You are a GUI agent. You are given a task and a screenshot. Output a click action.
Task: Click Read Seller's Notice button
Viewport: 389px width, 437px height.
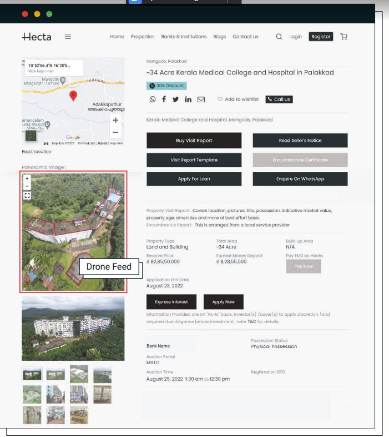300,141
